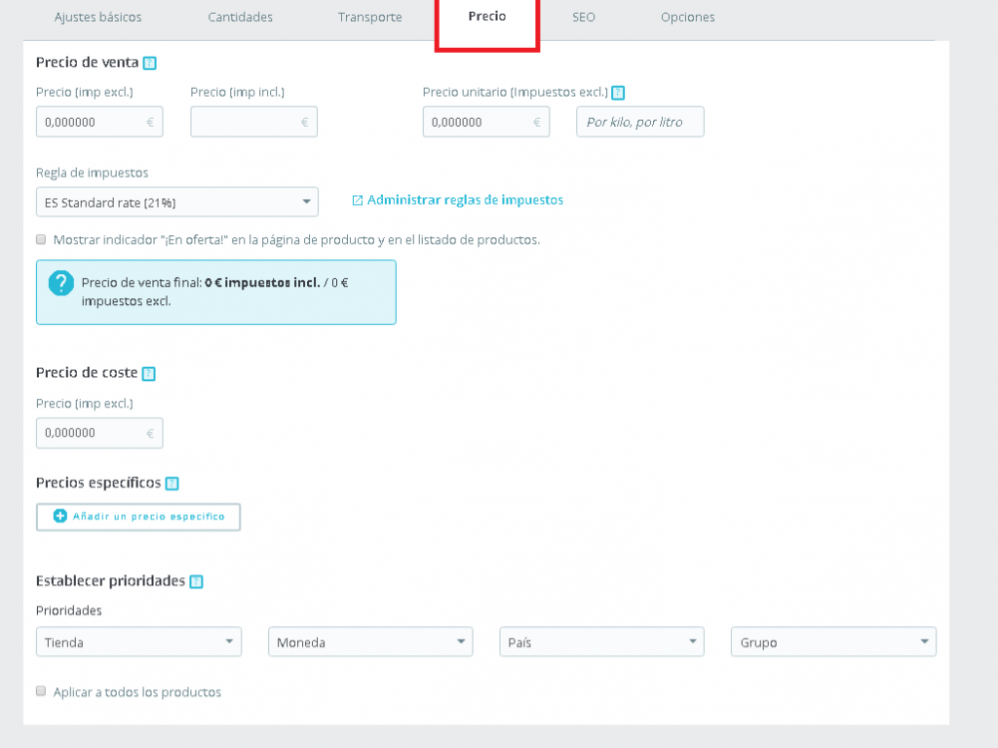Click Añadir un precio específico button
This screenshot has height=748, width=998.
[x=138, y=517]
